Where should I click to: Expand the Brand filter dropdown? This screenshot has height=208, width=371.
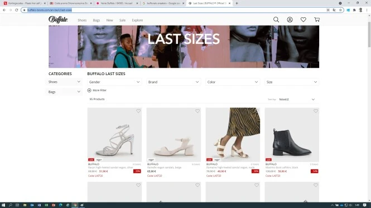pos(174,82)
